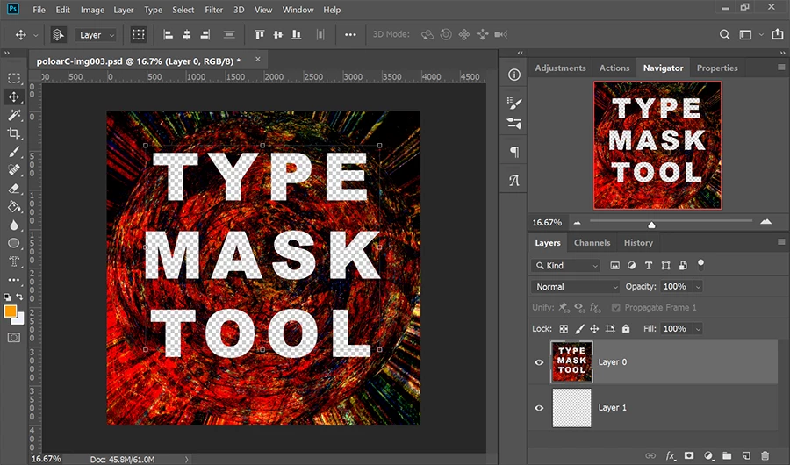Click the orange foreground color swatch
Screen dimensions: 790x465
pos(11,311)
